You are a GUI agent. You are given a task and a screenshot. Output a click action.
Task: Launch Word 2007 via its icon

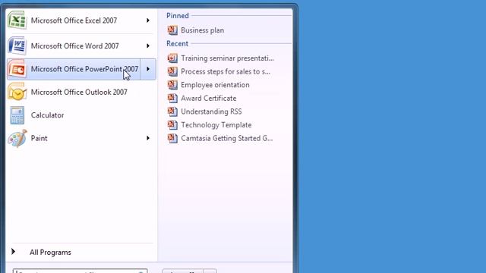tap(17, 45)
